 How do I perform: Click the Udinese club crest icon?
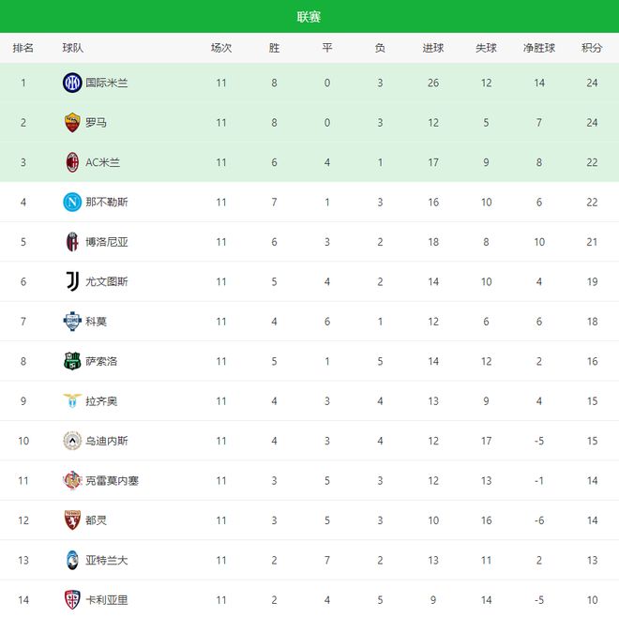pyautogui.click(x=72, y=441)
